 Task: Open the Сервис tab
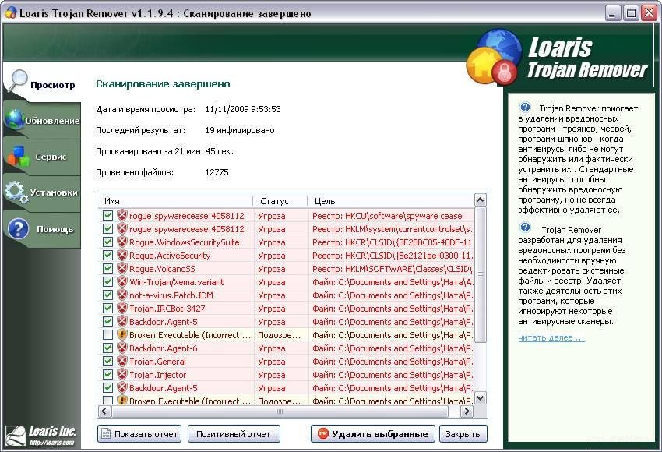click(42, 157)
